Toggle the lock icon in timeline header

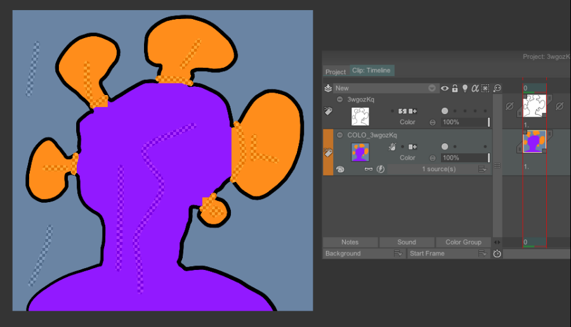click(455, 88)
